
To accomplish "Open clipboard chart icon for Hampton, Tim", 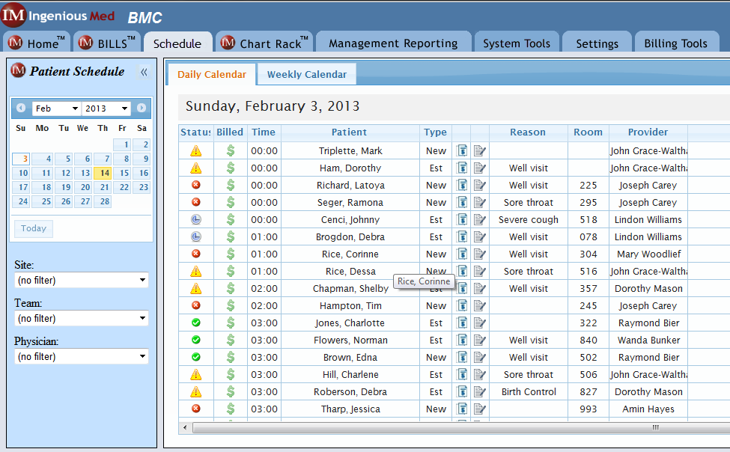I will point(462,306).
